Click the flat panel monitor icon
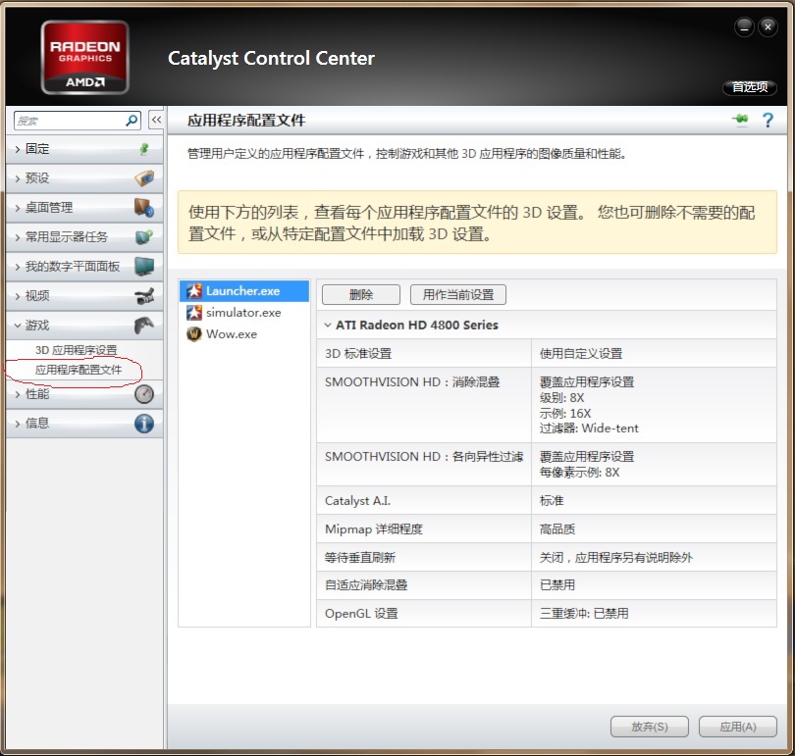The width and height of the screenshot is (795, 756). point(144,266)
